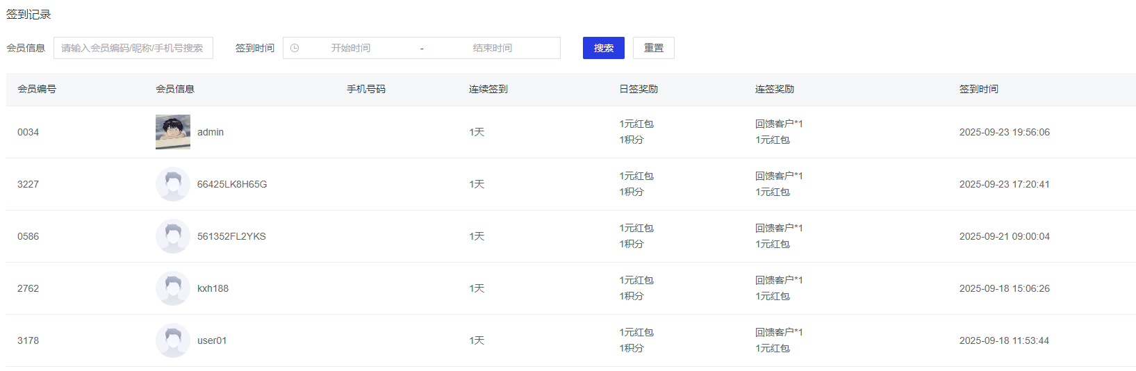This screenshot has height=371, width=1136.
Task: Select the member name admin
Action: click(x=211, y=132)
